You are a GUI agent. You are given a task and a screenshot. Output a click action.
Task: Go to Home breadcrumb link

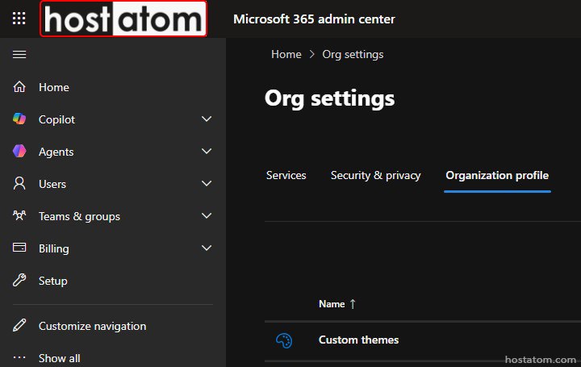(286, 54)
